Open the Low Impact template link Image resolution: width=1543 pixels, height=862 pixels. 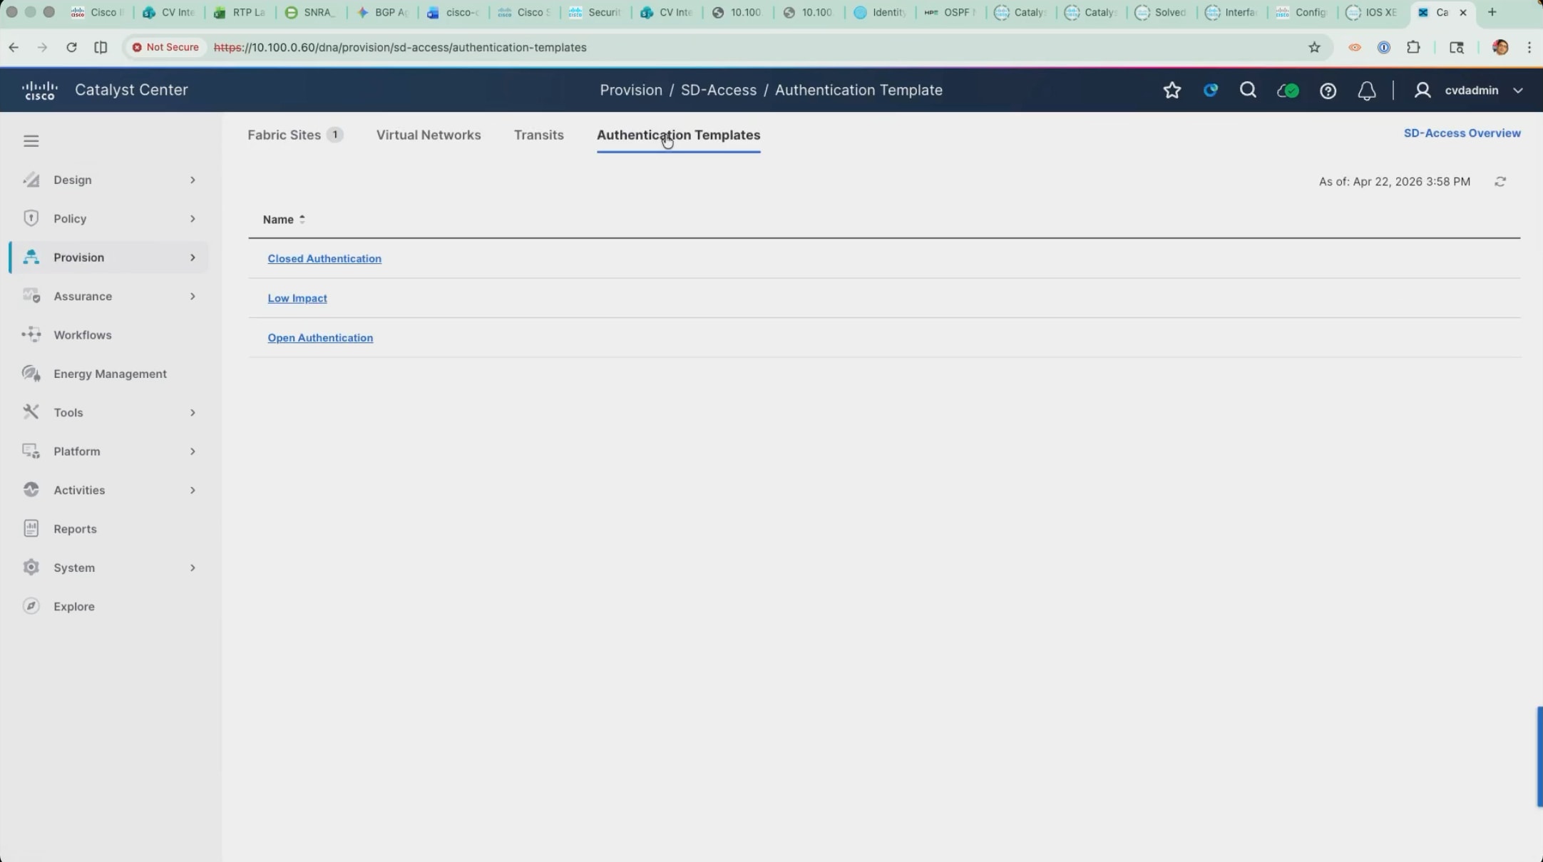coord(297,298)
